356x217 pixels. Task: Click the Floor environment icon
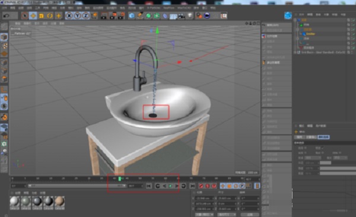tap(173, 16)
